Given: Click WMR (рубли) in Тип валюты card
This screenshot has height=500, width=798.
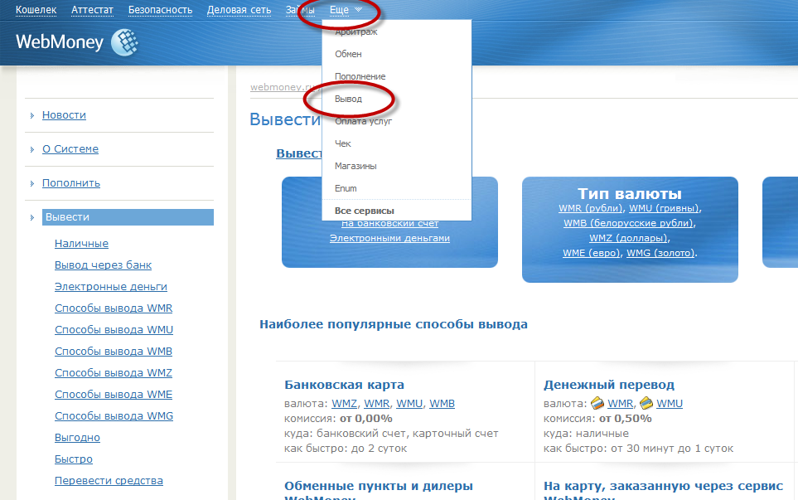Looking at the screenshot, I should point(590,208).
